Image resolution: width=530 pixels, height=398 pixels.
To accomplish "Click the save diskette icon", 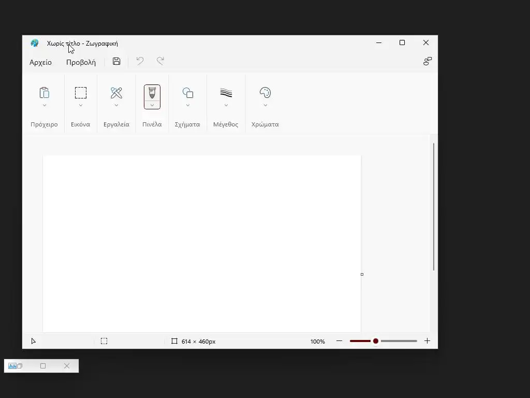I will click(x=116, y=61).
